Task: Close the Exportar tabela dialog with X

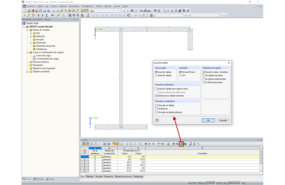Action: tap(229, 63)
